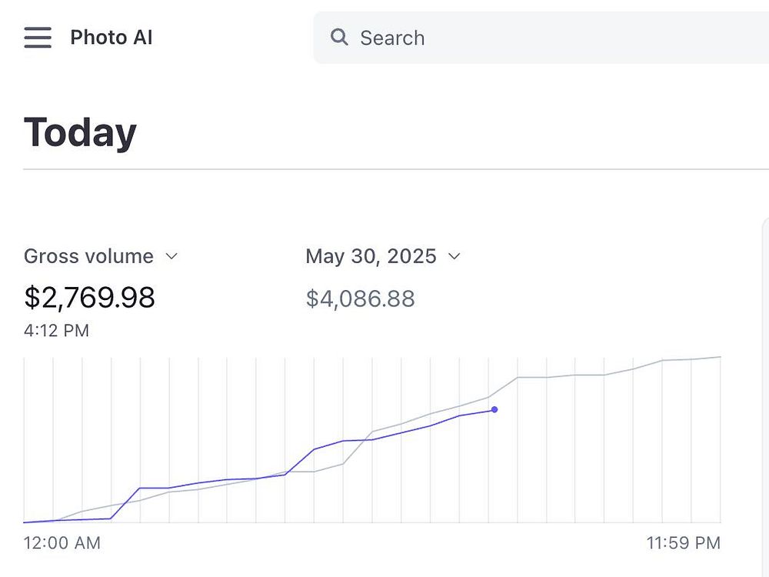Expand the chevron beside Gross volume

pos(172,256)
